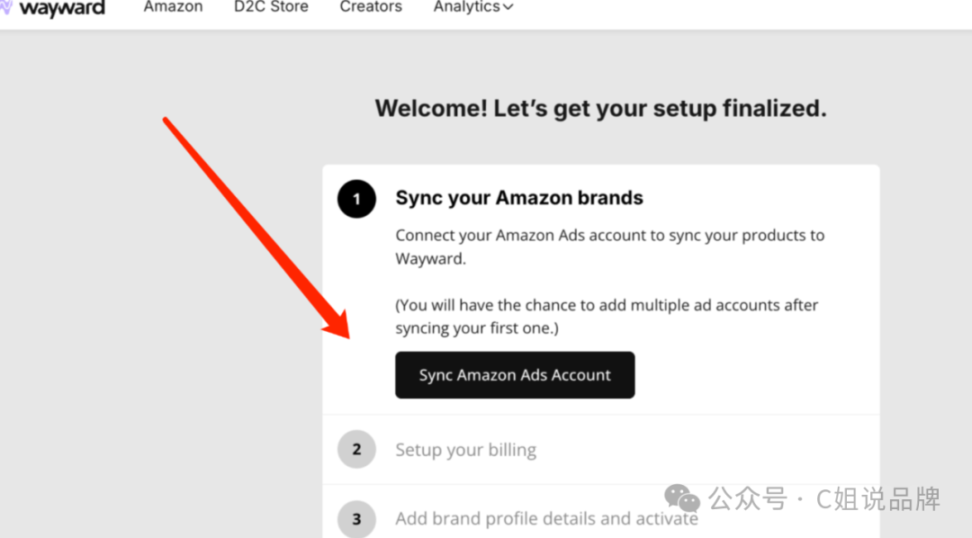The height and width of the screenshot is (538, 972).
Task: Click the chevron beside Analytics
Action: click(508, 8)
